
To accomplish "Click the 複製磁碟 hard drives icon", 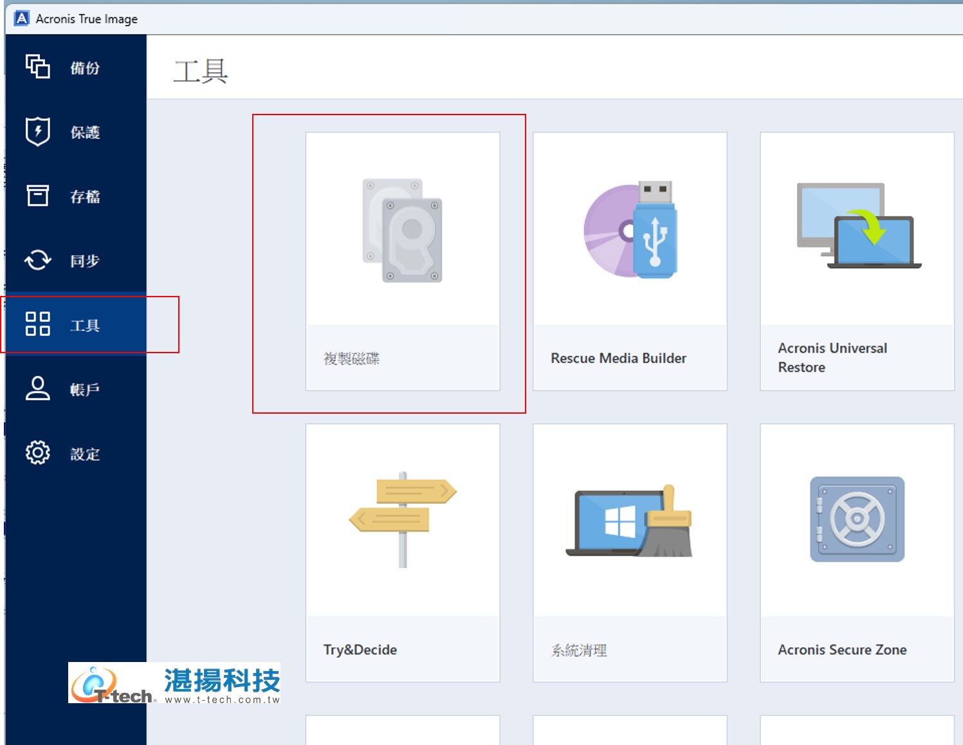I will click(403, 230).
